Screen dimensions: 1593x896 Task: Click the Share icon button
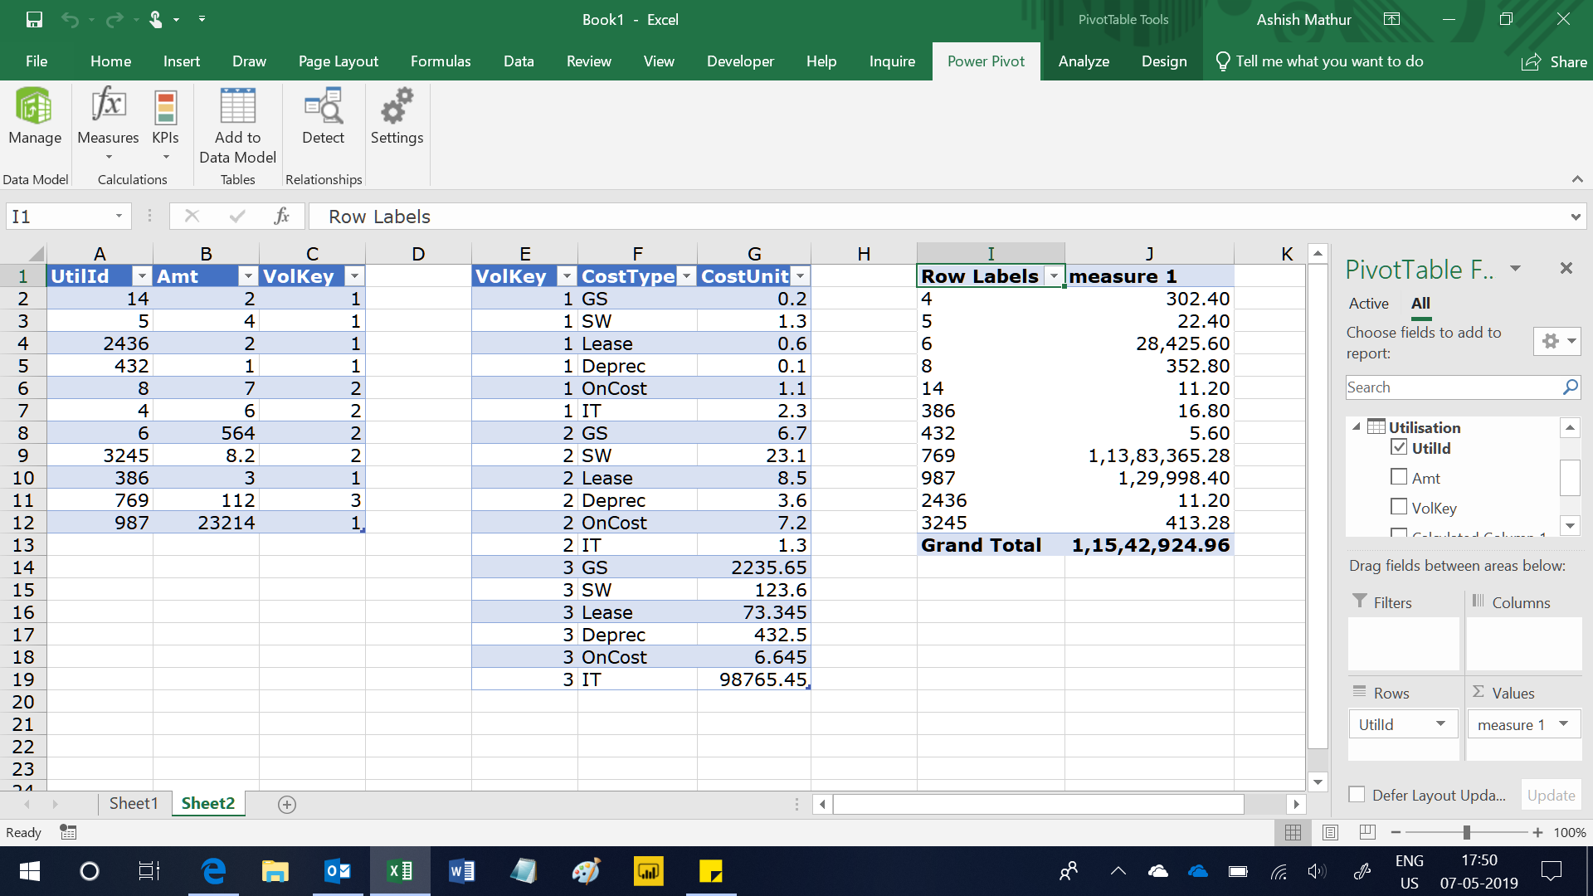tap(1554, 62)
